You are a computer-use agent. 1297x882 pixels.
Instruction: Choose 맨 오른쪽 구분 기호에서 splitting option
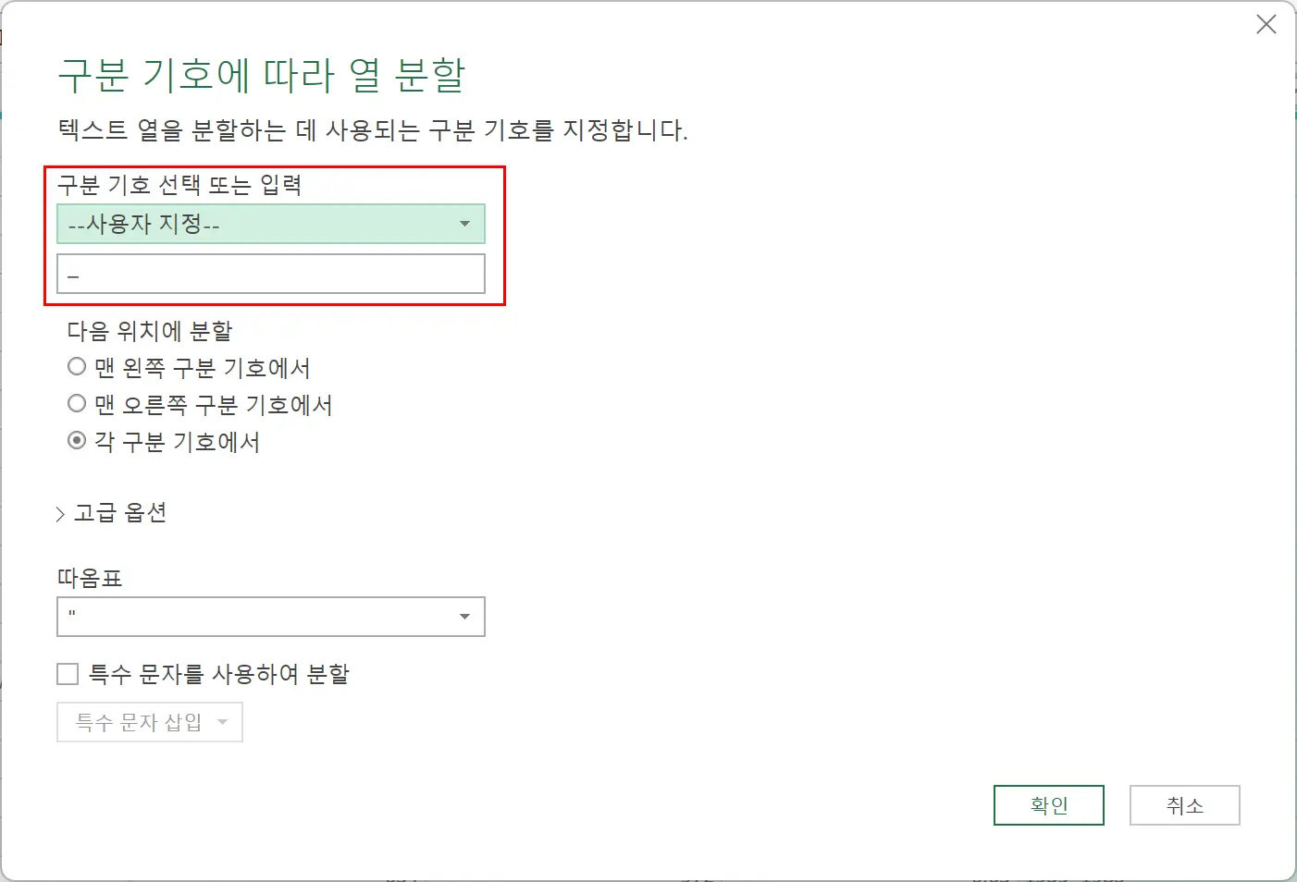click(x=76, y=403)
